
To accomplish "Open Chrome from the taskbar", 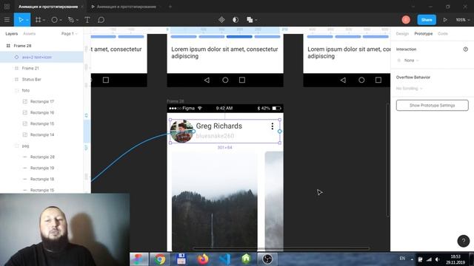I will [160, 259].
